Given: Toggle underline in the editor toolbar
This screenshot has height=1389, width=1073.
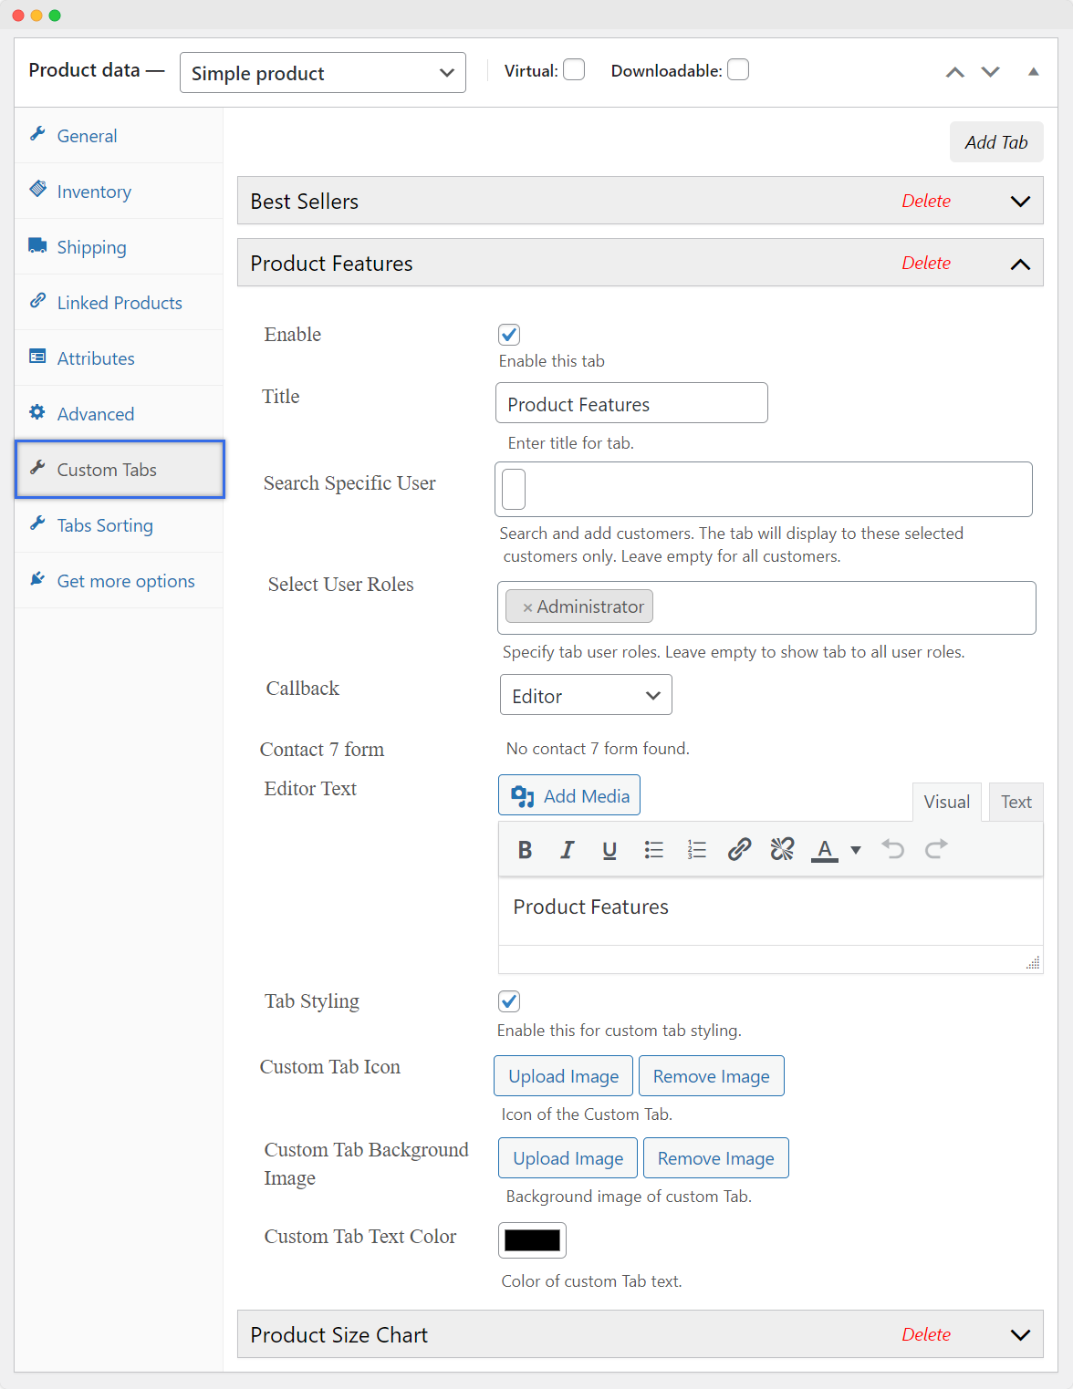Looking at the screenshot, I should click(x=609, y=850).
